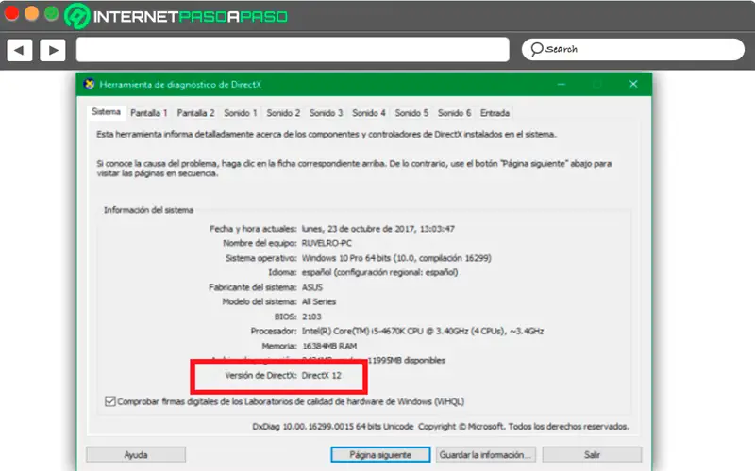Open the Sonido 3 tab
The width and height of the screenshot is (755, 471).
(x=326, y=113)
